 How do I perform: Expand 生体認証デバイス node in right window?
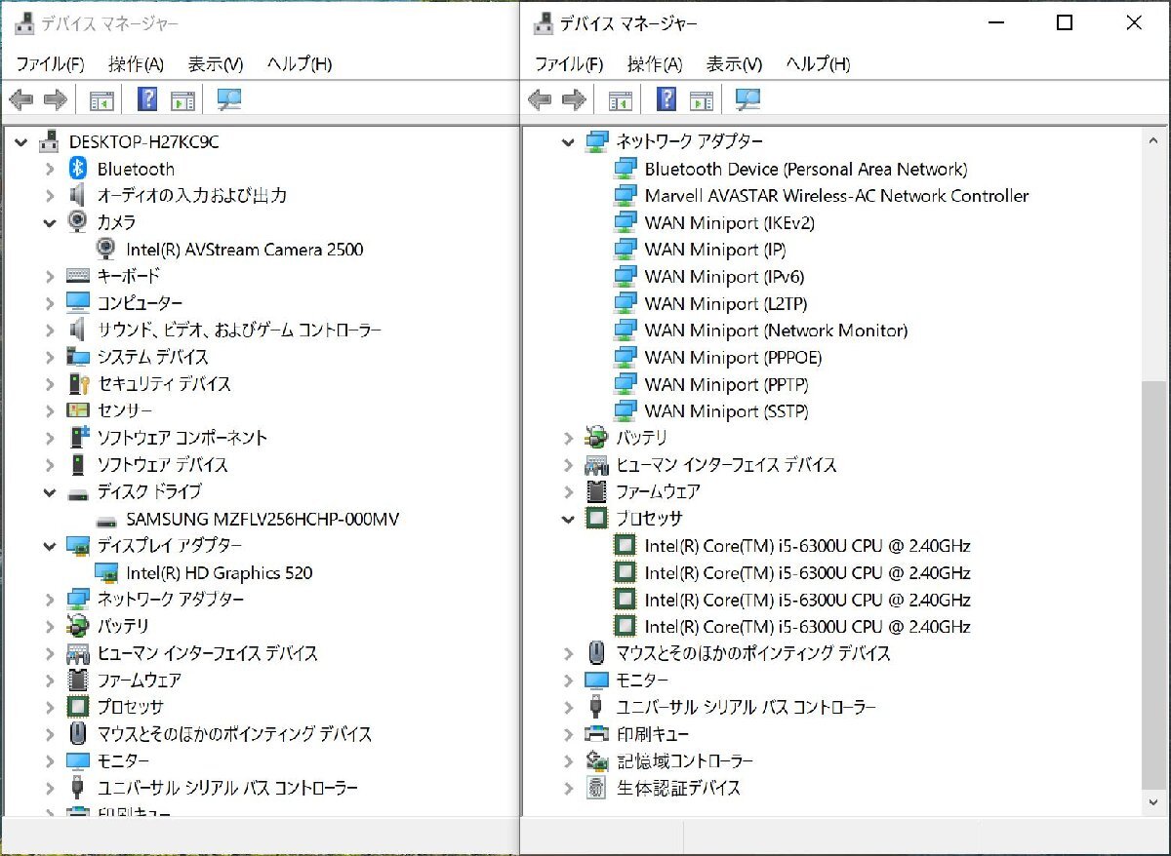(568, 788)
